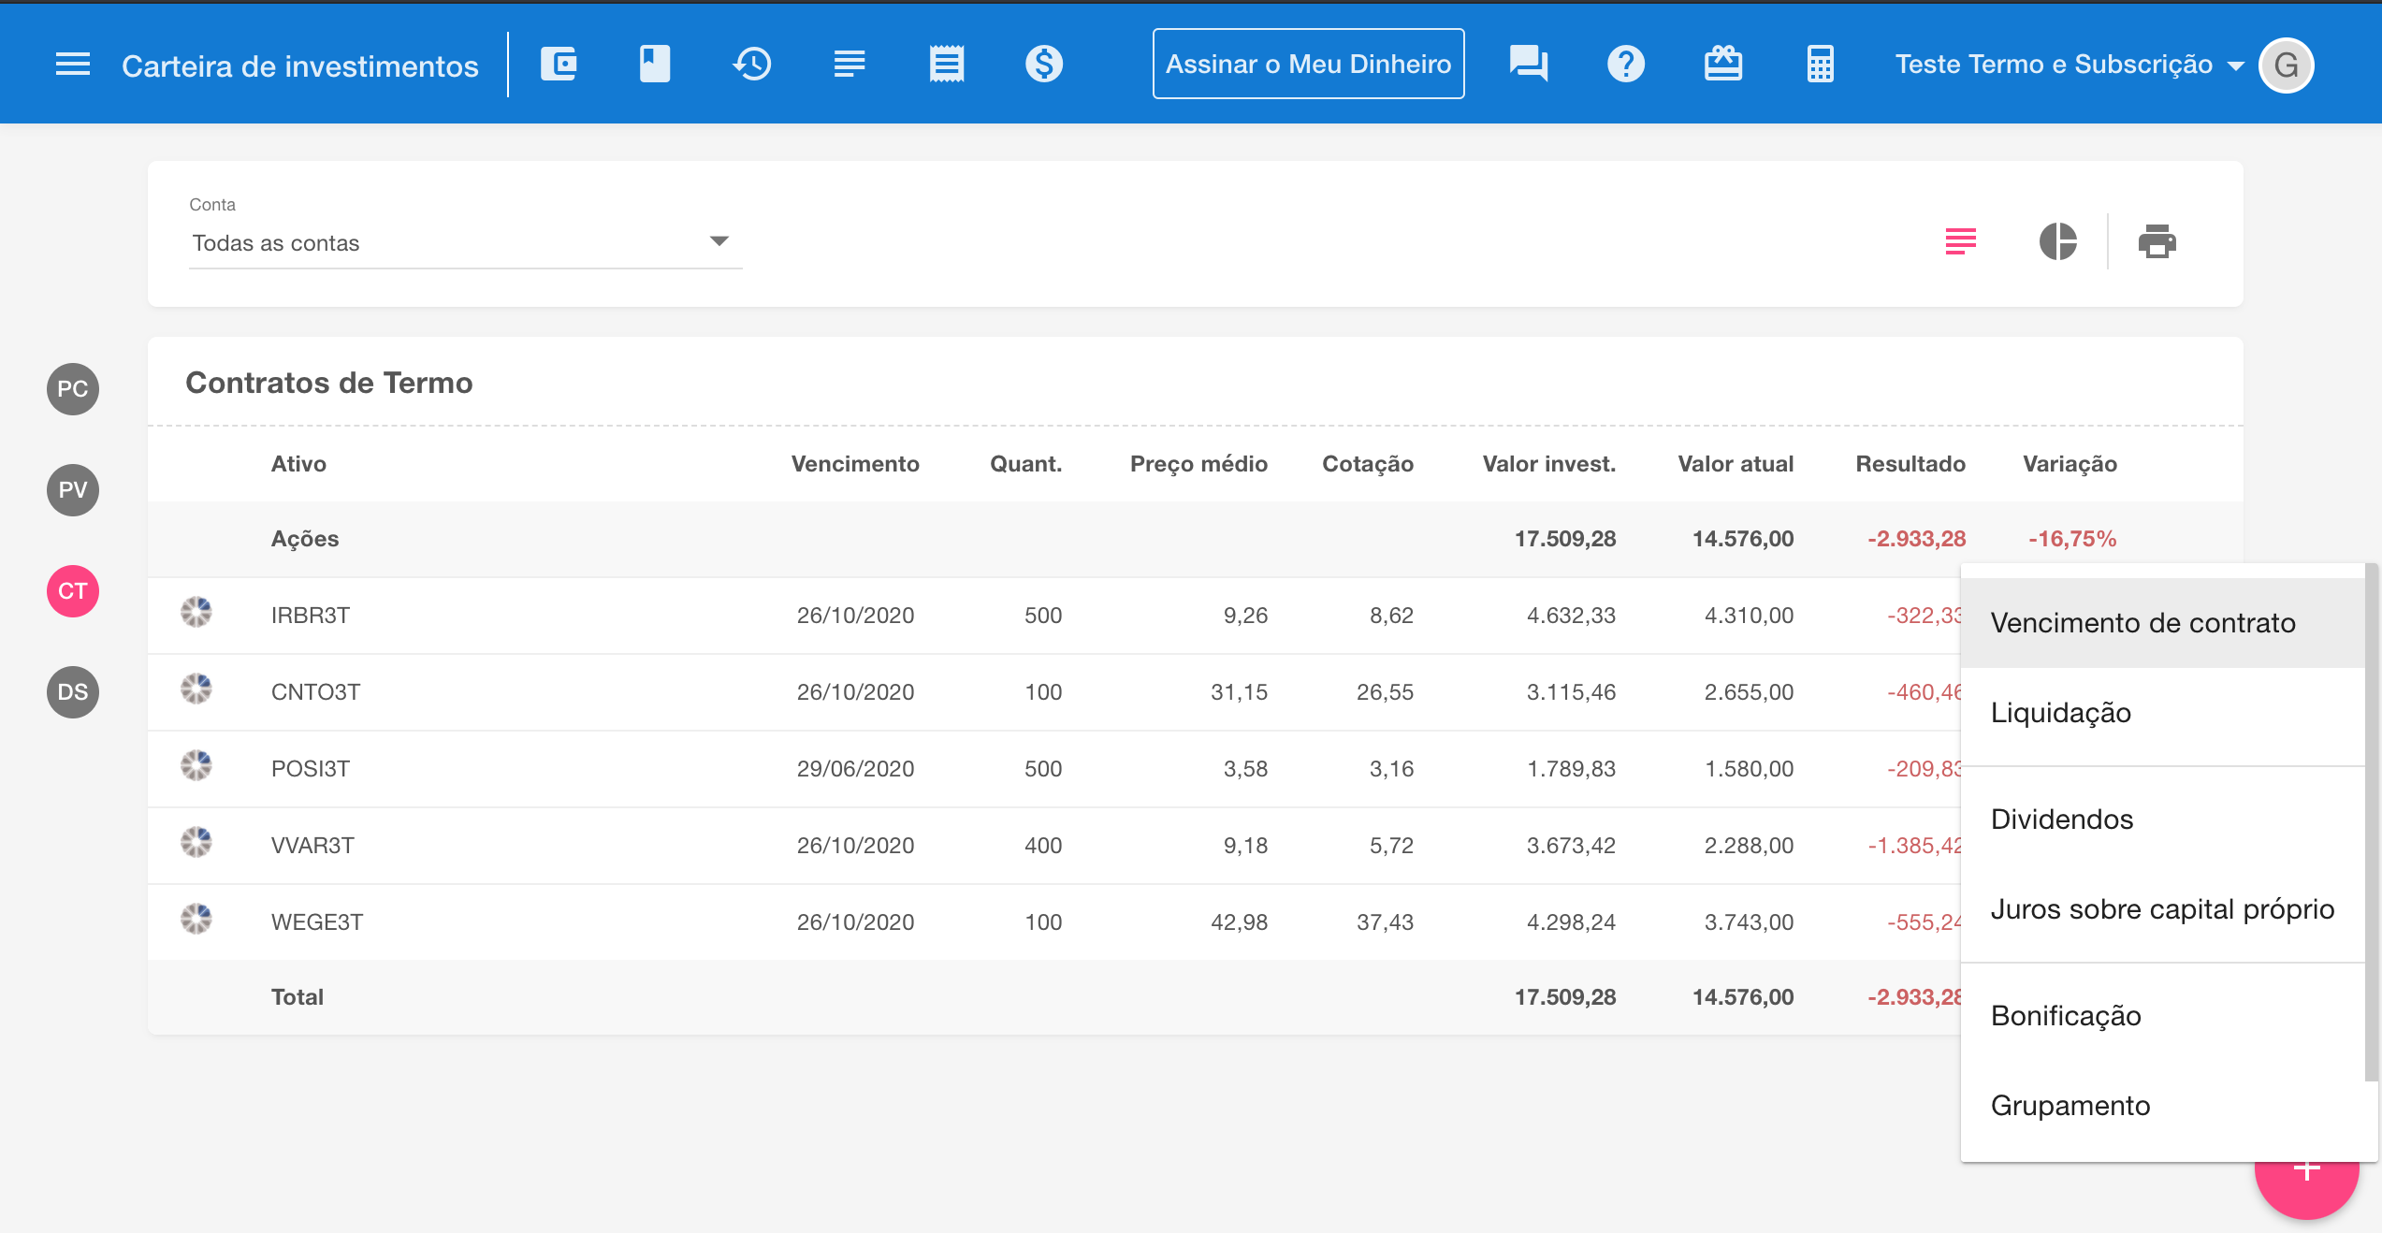Click the bookmark book icon
The width and height of the screenshot is (2382, 1233).
(655, 65)
